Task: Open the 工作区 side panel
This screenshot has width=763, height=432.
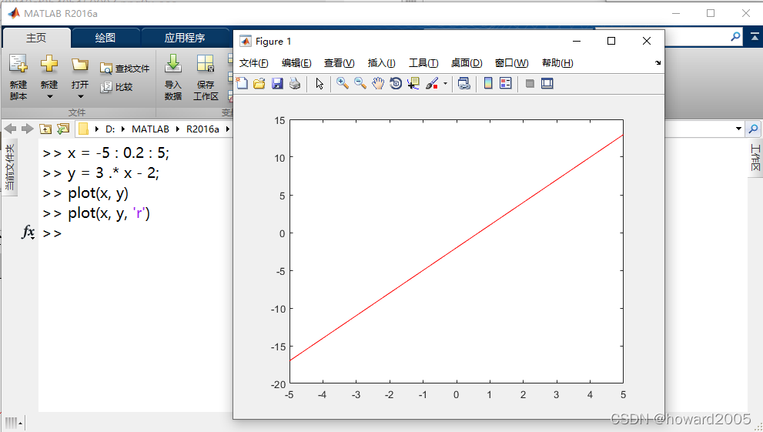Action: 755,158
